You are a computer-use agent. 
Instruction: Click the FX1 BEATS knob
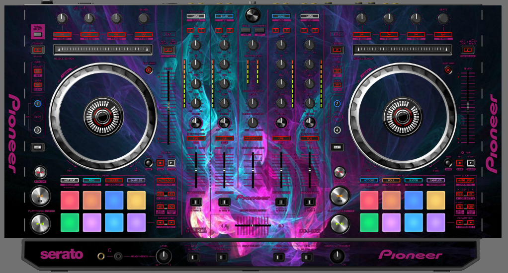tap(144, 19)
